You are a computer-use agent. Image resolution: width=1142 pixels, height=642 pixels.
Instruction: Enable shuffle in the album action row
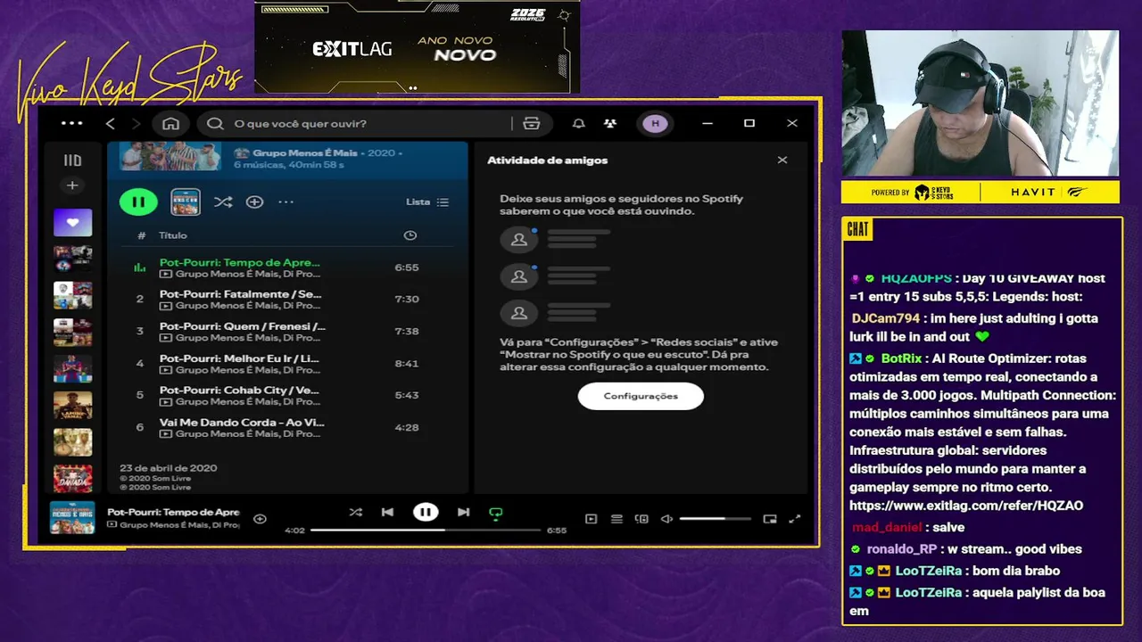tap(223, 202)
